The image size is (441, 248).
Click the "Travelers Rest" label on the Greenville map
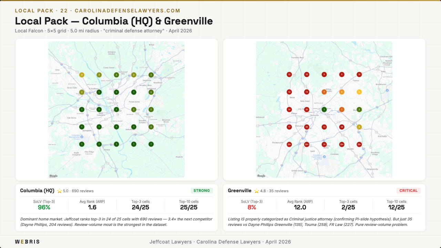(297, 57)
